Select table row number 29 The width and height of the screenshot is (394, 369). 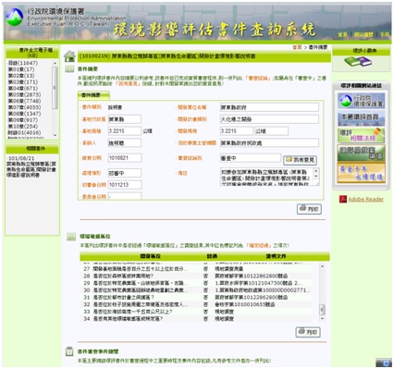[197, 283]
